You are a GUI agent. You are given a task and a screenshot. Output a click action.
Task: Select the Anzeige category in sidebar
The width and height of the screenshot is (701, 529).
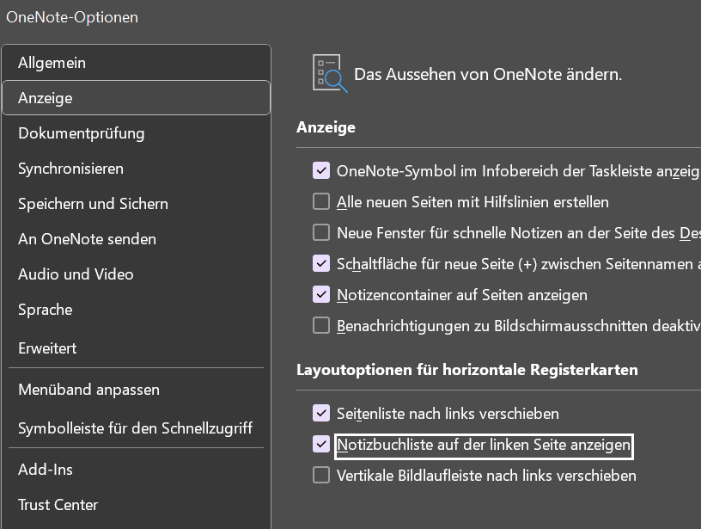click(137, 98)
